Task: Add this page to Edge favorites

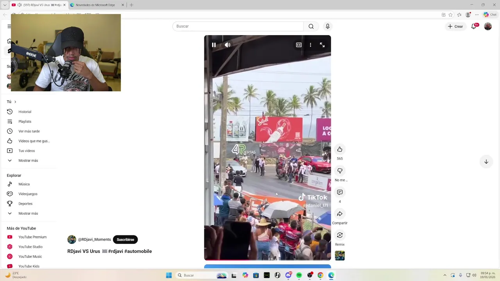Action: point(450,15)
